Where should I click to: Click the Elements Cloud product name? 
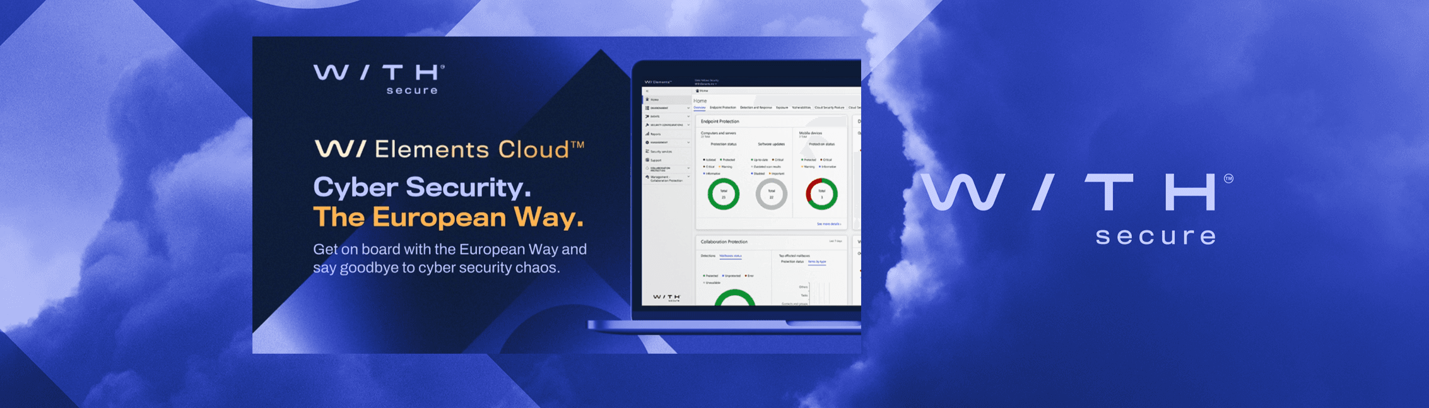pyautogui.click(x=479, y=149)
